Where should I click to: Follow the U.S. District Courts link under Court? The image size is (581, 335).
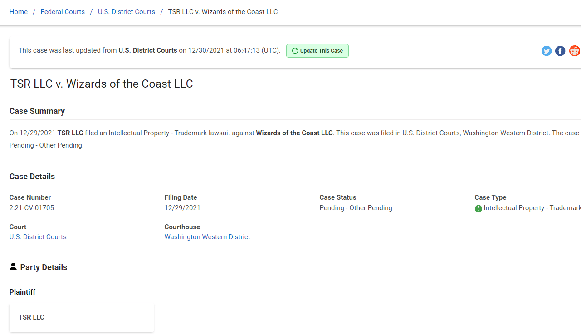tap(38, 237)
